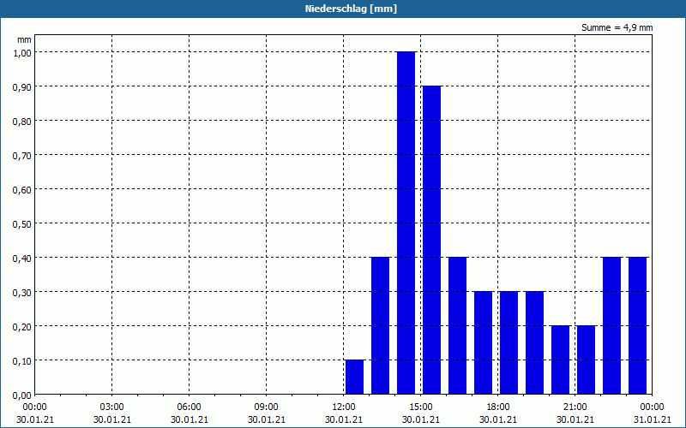Click the 0,10 mm bar just after 12:00
Screen dimensions: 686x428
[x=354, y=377]
